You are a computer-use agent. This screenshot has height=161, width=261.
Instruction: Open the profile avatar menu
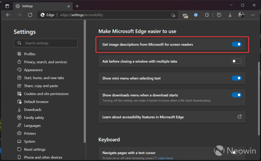pyautogui.click(x=241, y=15)
